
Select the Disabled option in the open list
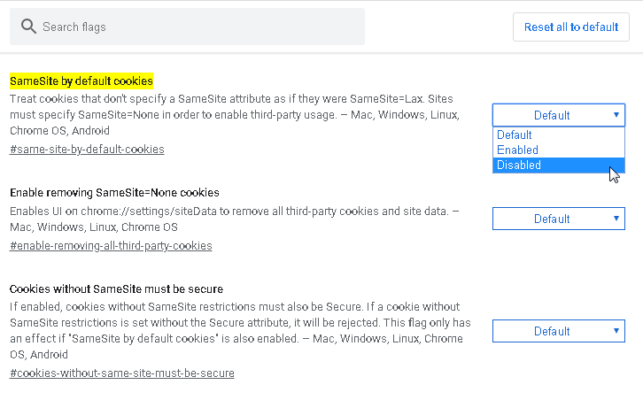pyautogui.click(x=558, y=165)
